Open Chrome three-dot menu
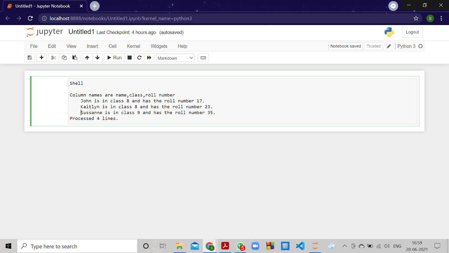The height and width of the screenshot is (253, 449). (441, 18)
